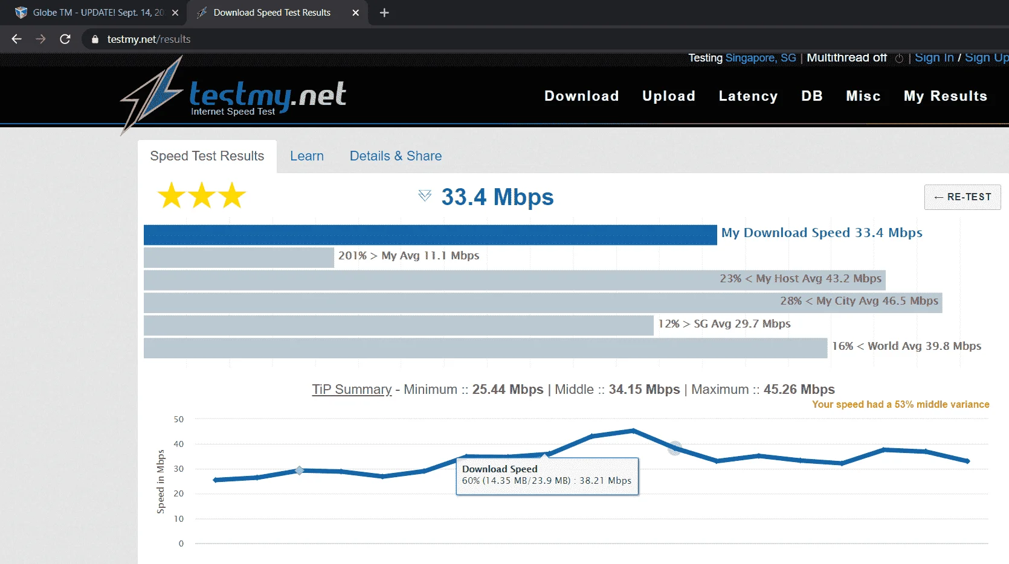Click highlighted chart point near peak
Screen dimensions: 1009x564
(x=675, y=448)
